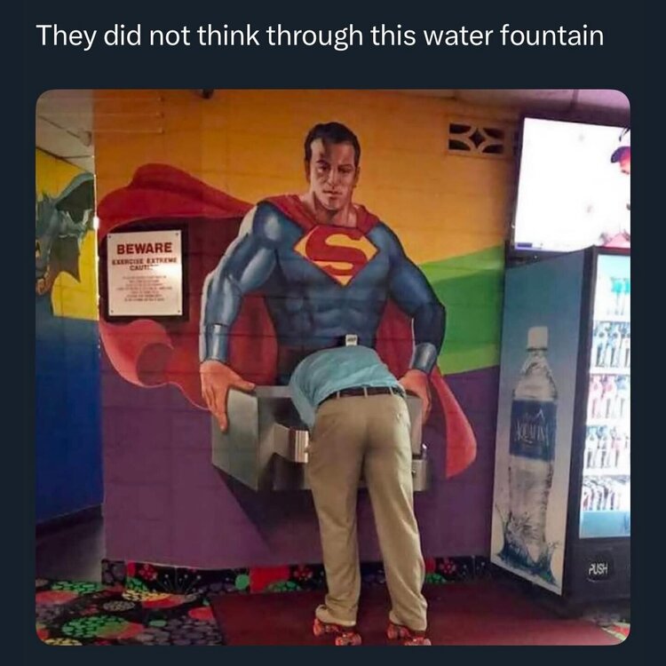Screen dimensions: 666x666
Task: Click the post caption about the water fountain
Action: coord(320,36)
